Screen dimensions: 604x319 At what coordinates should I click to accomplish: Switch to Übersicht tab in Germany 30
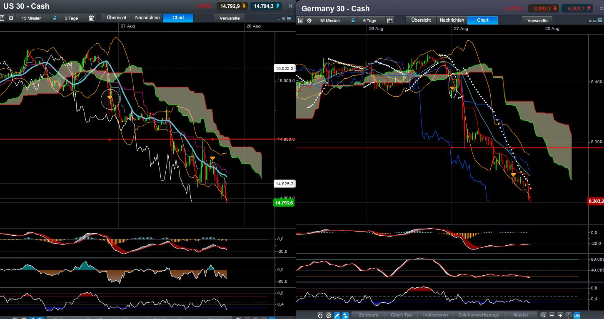point(421,20)
